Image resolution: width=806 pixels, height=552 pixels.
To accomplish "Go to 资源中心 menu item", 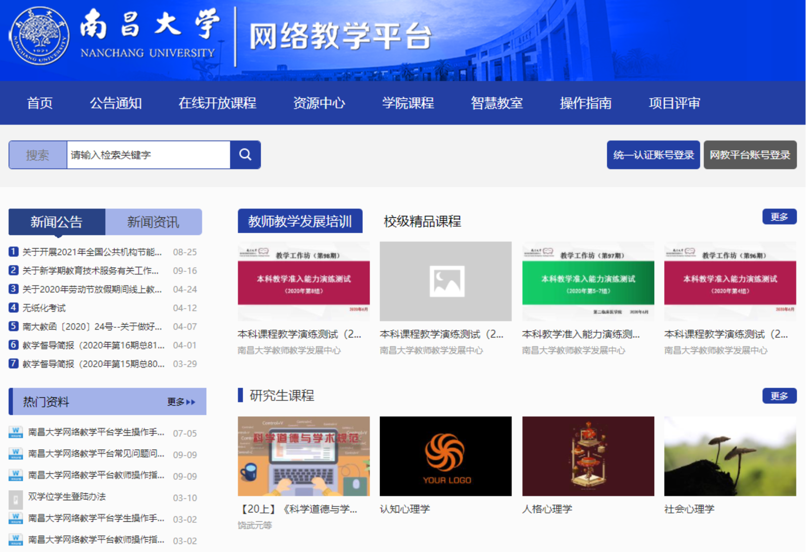I will click(319, 103).
